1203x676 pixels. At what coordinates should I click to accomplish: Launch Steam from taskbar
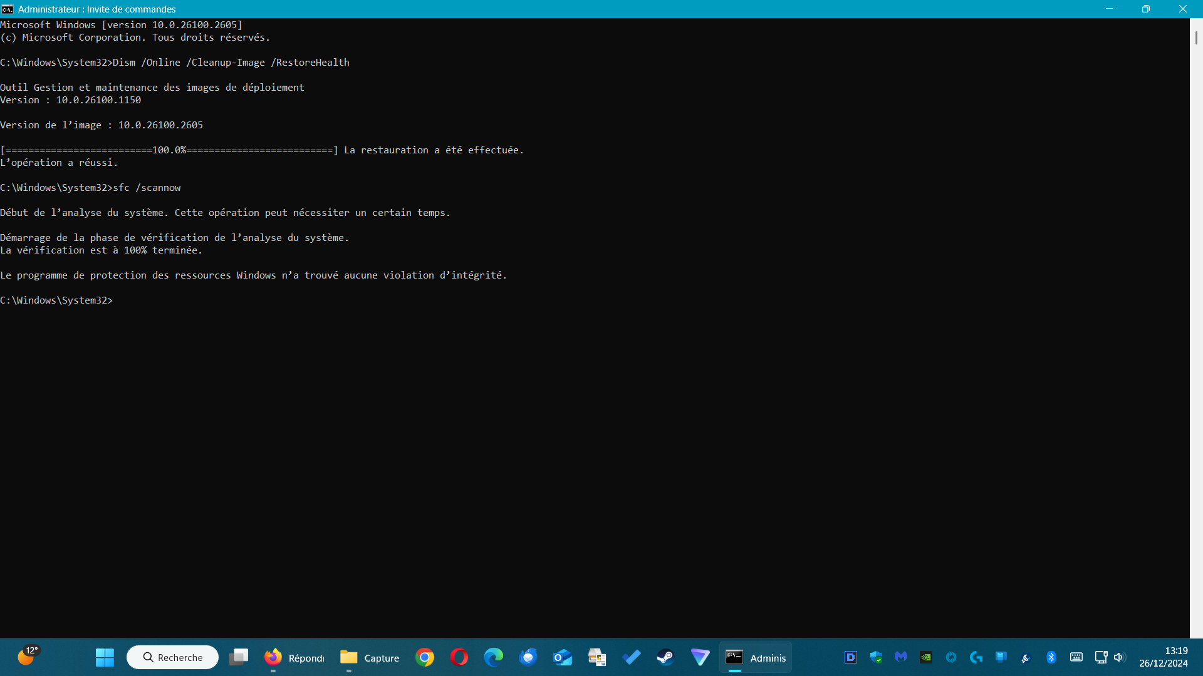[665, 657]
